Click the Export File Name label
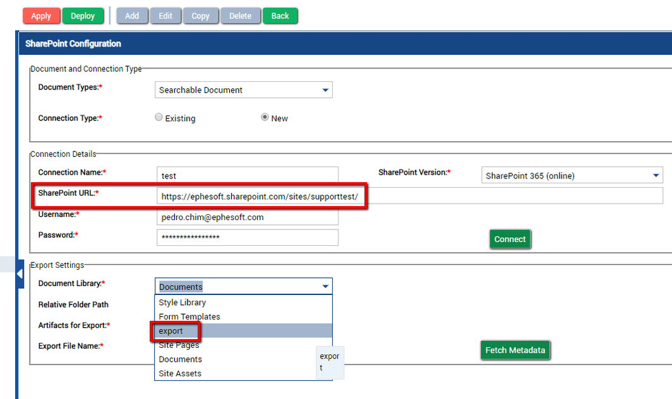 (71, 345)
